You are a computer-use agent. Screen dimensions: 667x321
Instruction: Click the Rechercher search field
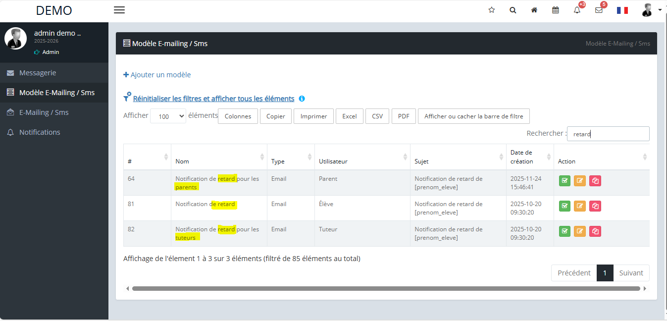[608, 134]
